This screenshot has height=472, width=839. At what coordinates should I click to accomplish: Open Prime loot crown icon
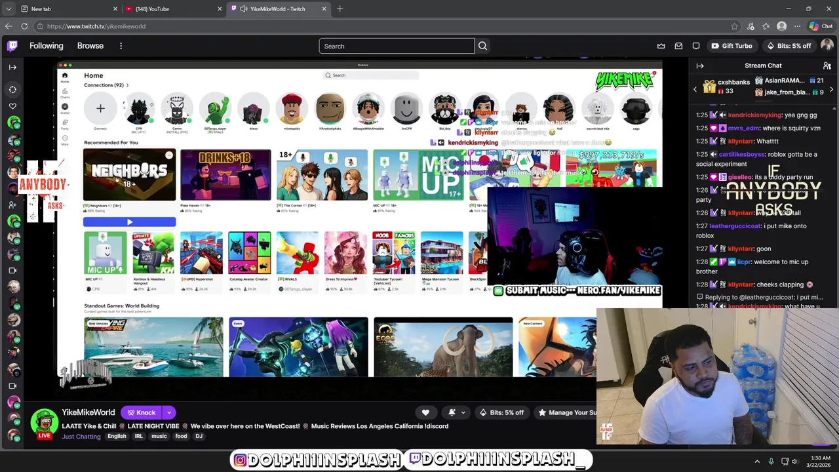[x=661, y=46]
